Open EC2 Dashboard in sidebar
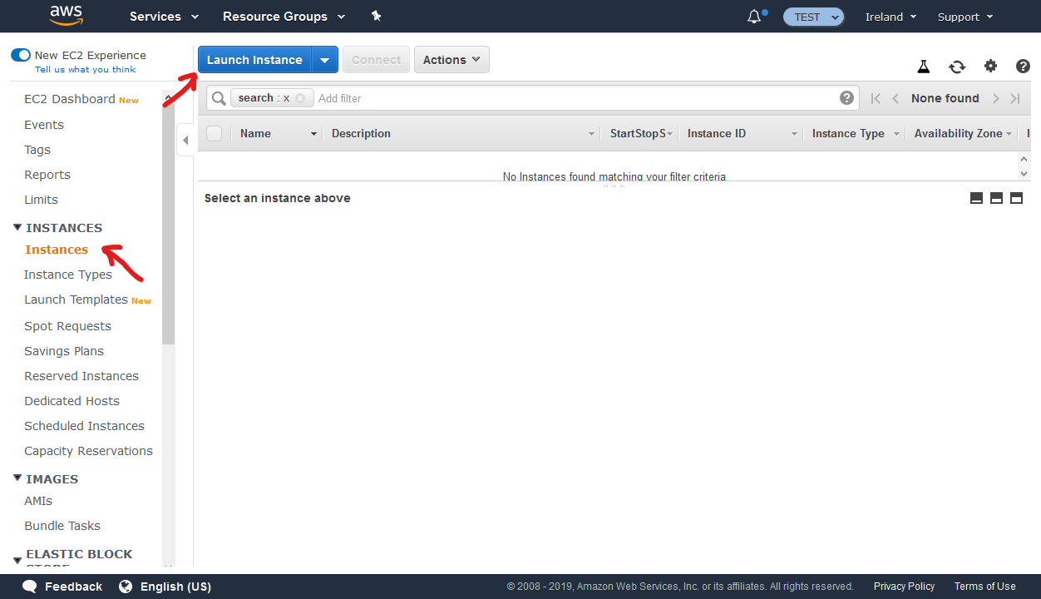This screenshot has width=1041, height=599. pos(70,99)
